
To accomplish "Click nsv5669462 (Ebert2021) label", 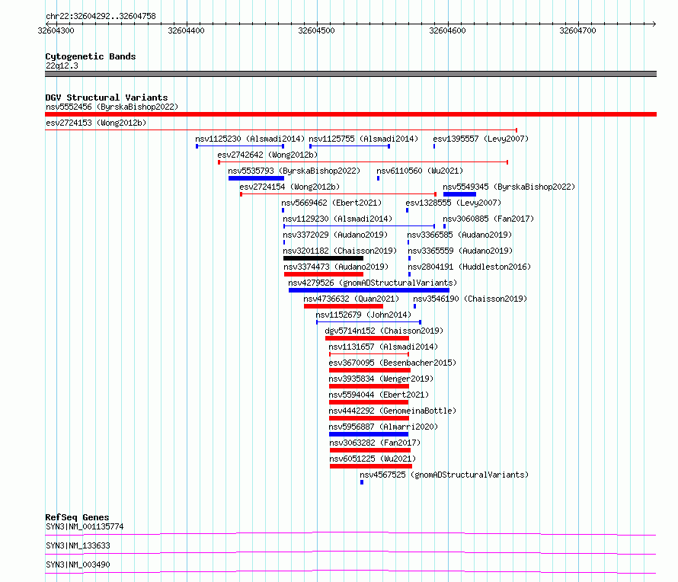I will click(331, 203).
